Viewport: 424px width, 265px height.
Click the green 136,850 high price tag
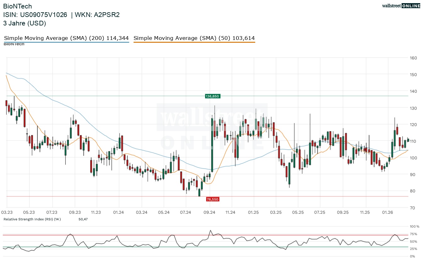pos(212,96)
